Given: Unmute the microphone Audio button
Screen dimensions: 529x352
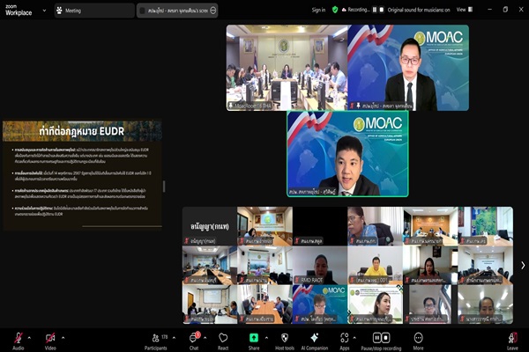Looking at the screenshot, I should [18, 338].
